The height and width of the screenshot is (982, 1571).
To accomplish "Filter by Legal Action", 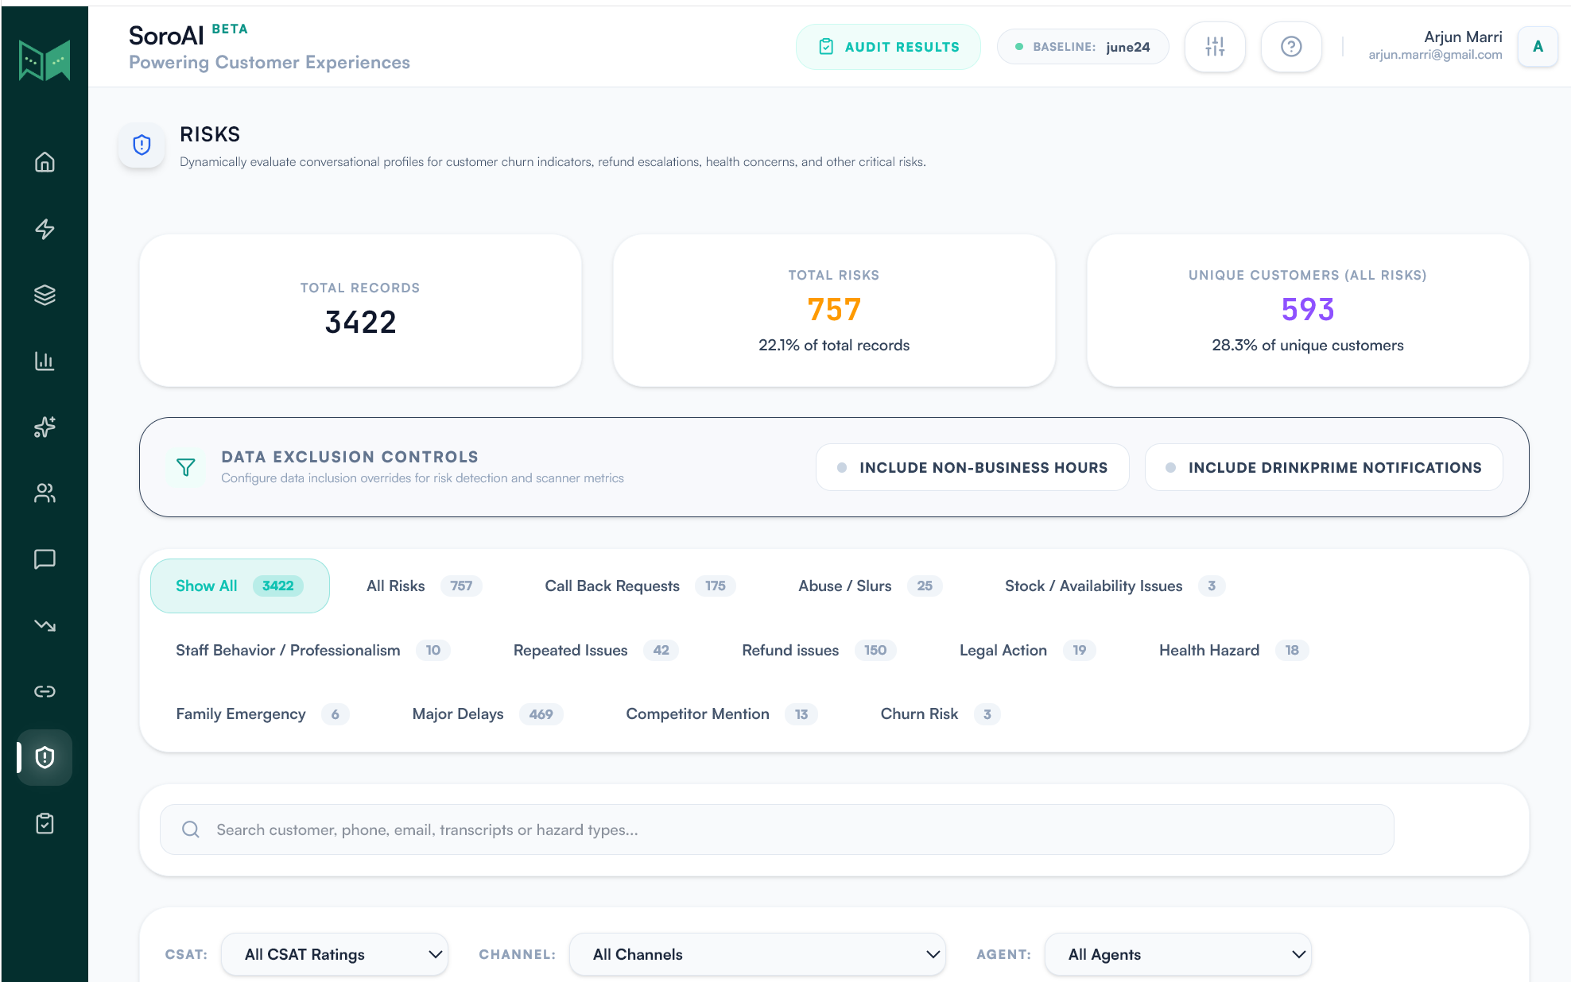I will tap(1027, 650).
